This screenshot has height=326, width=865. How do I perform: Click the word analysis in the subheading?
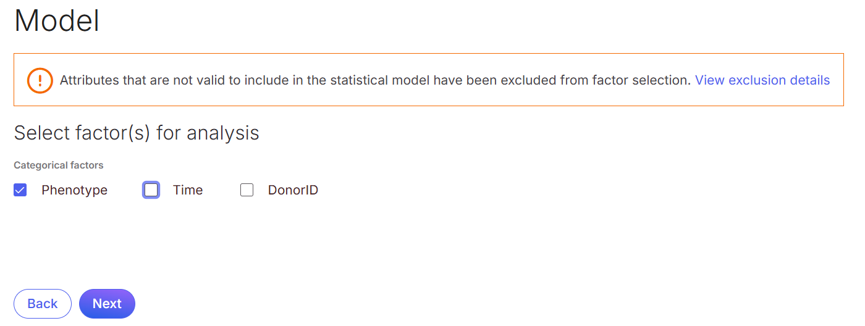[224, 133]
